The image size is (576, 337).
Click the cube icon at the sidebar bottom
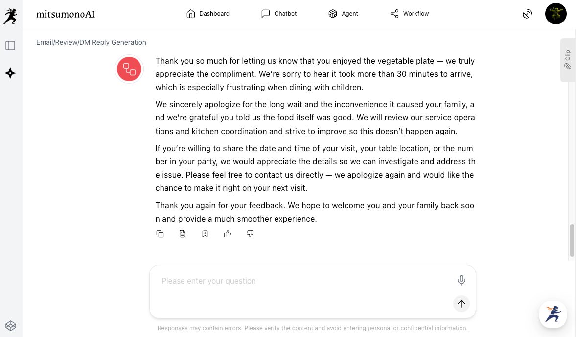click(11, 325)
